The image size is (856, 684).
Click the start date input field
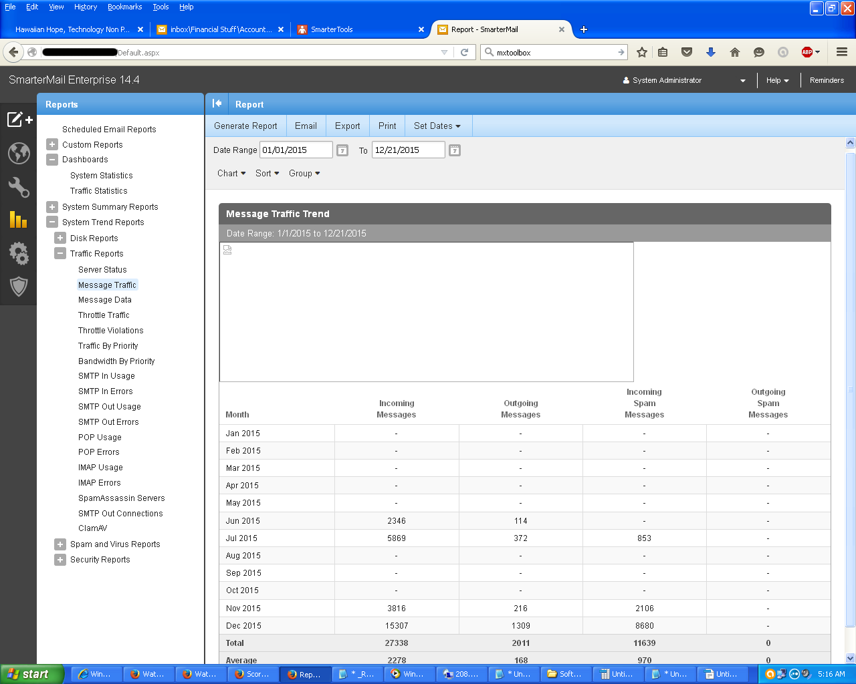coord(296,150)
